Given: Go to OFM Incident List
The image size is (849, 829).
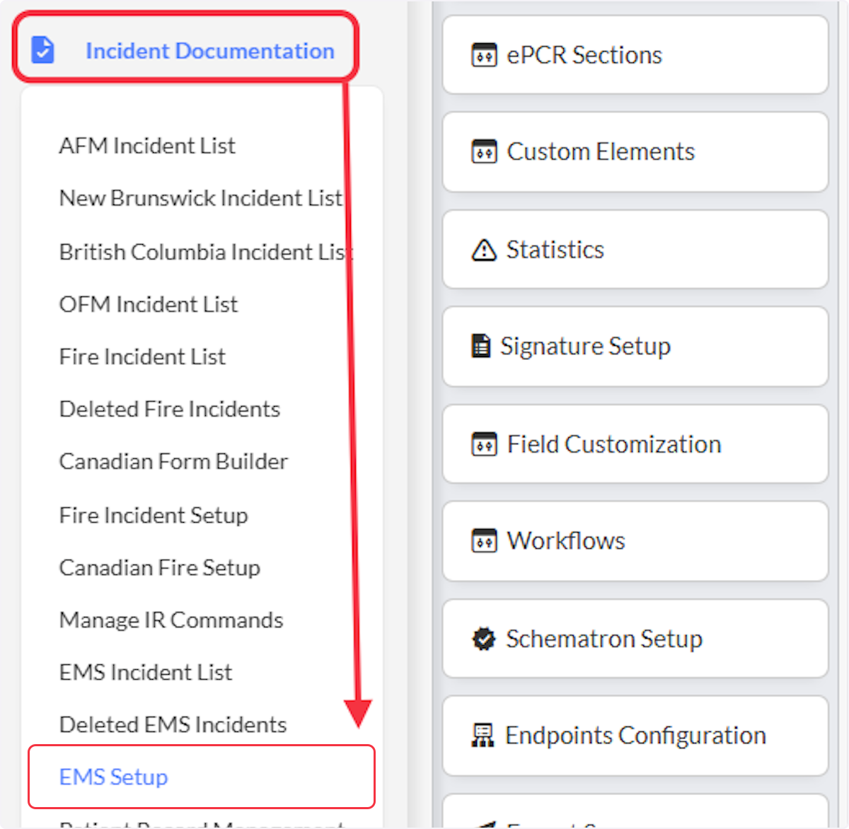Looking at the screenshot, I should 149,304.
